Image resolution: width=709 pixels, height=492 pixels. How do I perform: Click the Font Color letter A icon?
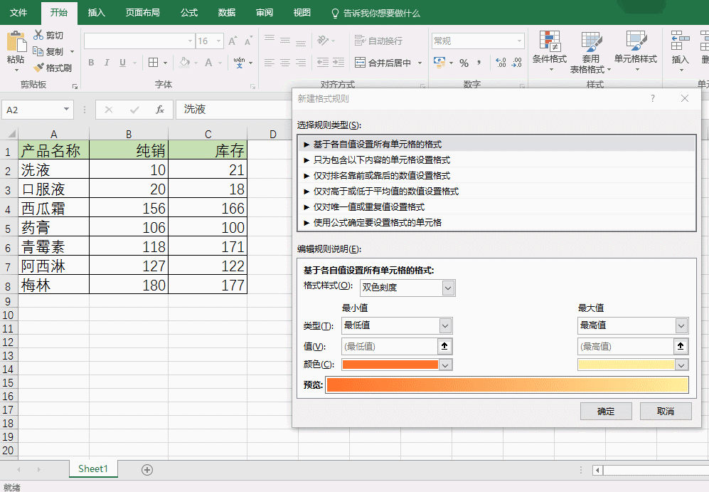(x=208, y=63)
